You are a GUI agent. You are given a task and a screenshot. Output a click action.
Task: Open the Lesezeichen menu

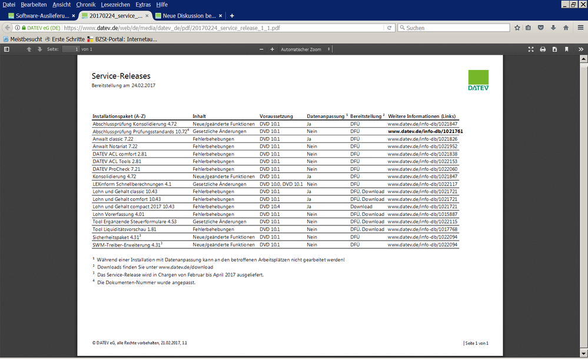(x=115, y=5)
